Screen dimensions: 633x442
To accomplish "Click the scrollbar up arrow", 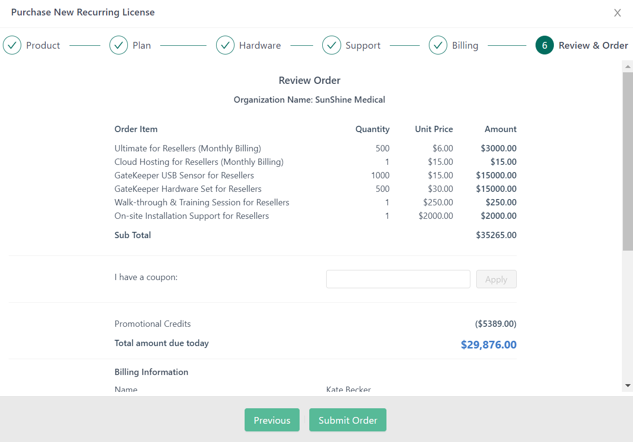I will pos(628,66).
